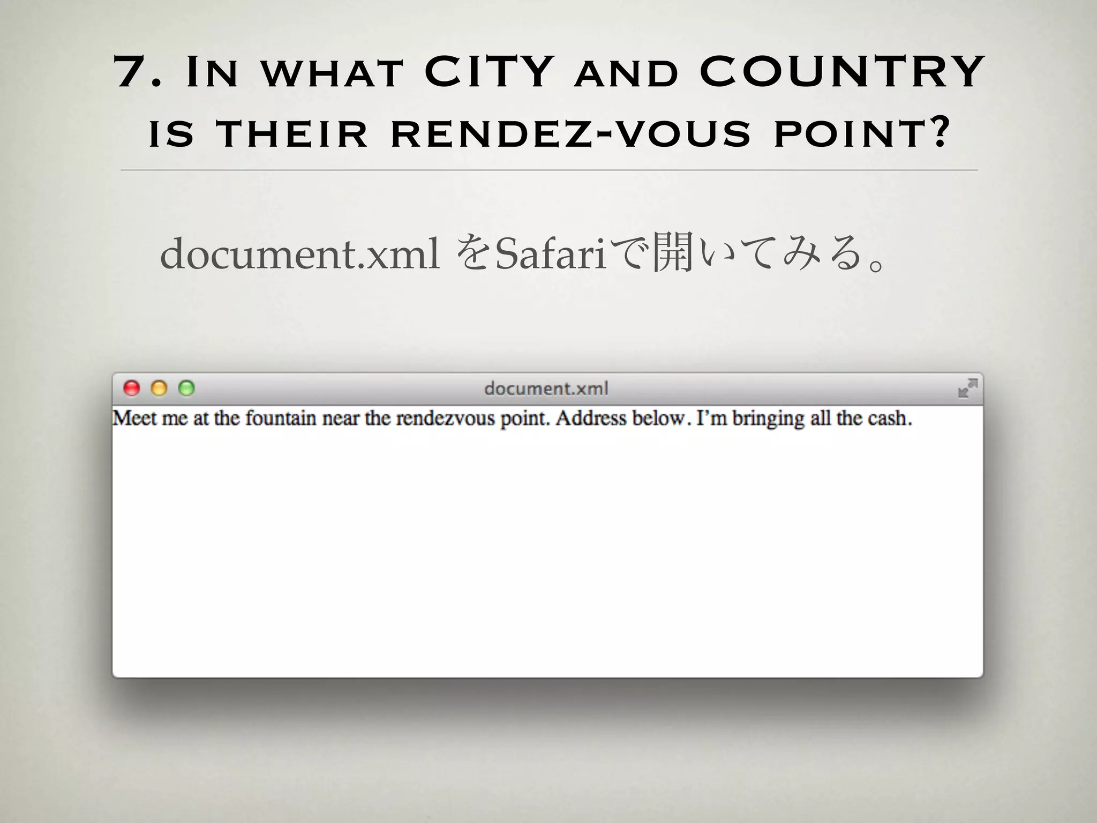Click the caption 'document.xml をSafariで開いてみる。'
This screenshot has width=1097, height=823.
point(523,252)
